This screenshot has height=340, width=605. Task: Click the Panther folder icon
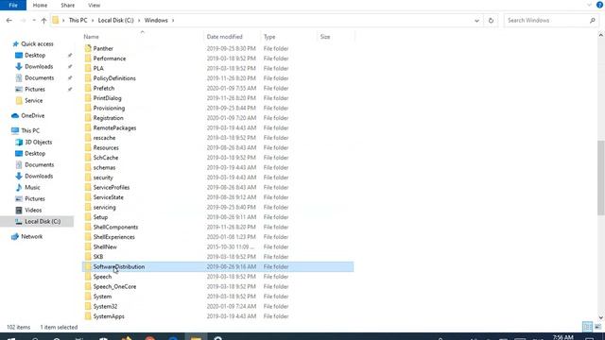pyautogui.click(x=88, y=48)
